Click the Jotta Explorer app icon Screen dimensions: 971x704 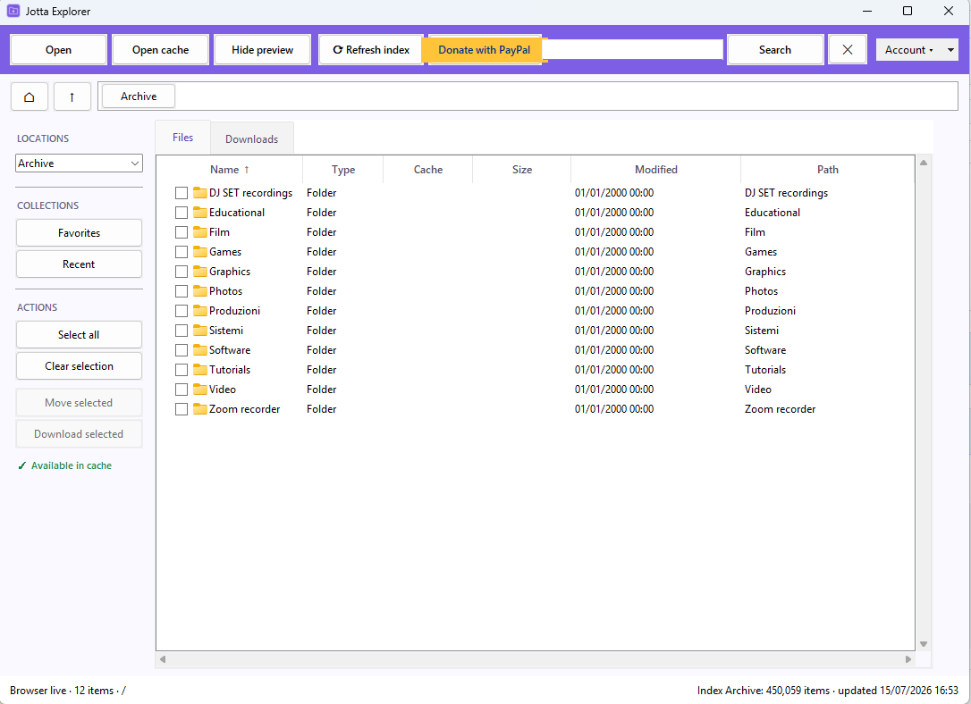pyautogui.click(x=13, y=11)
